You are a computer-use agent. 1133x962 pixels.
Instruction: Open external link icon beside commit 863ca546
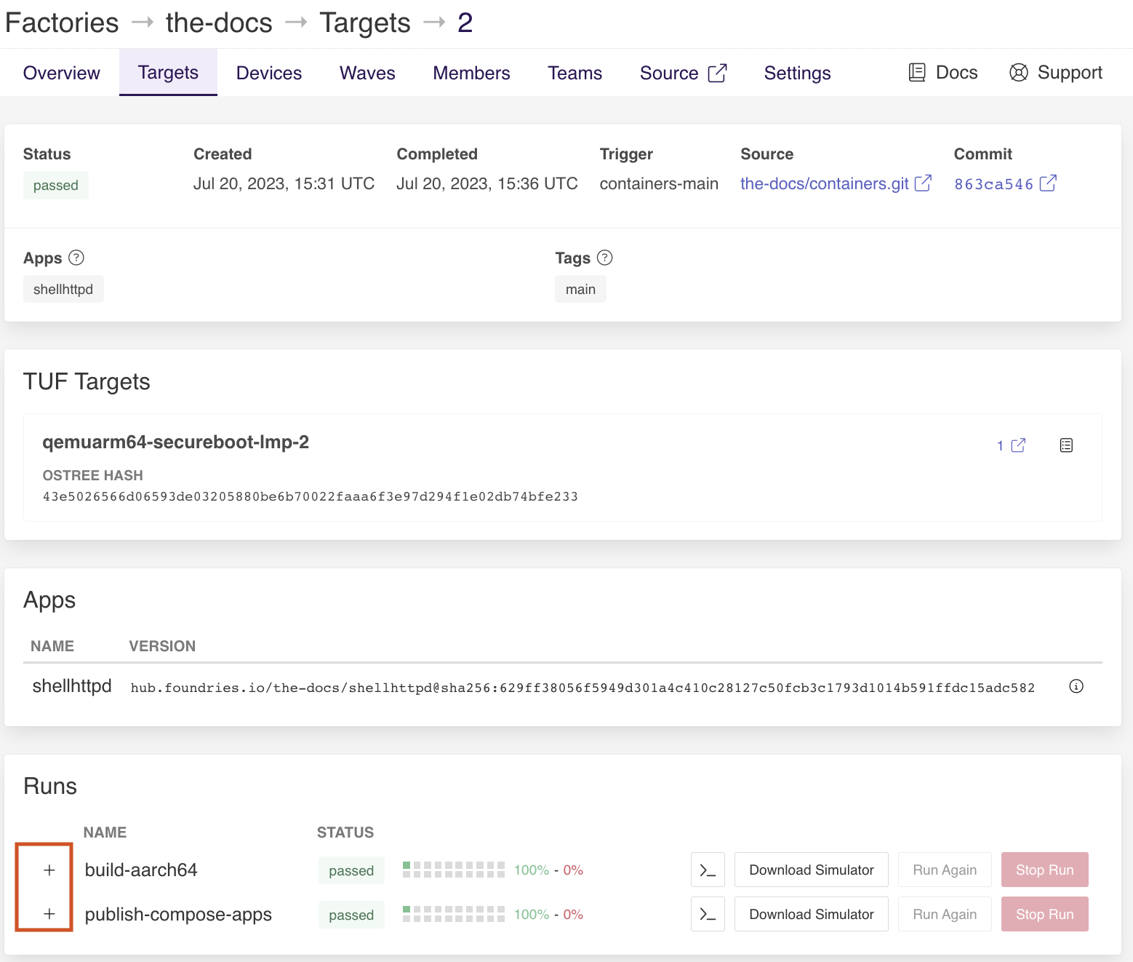click(1047, 183)
